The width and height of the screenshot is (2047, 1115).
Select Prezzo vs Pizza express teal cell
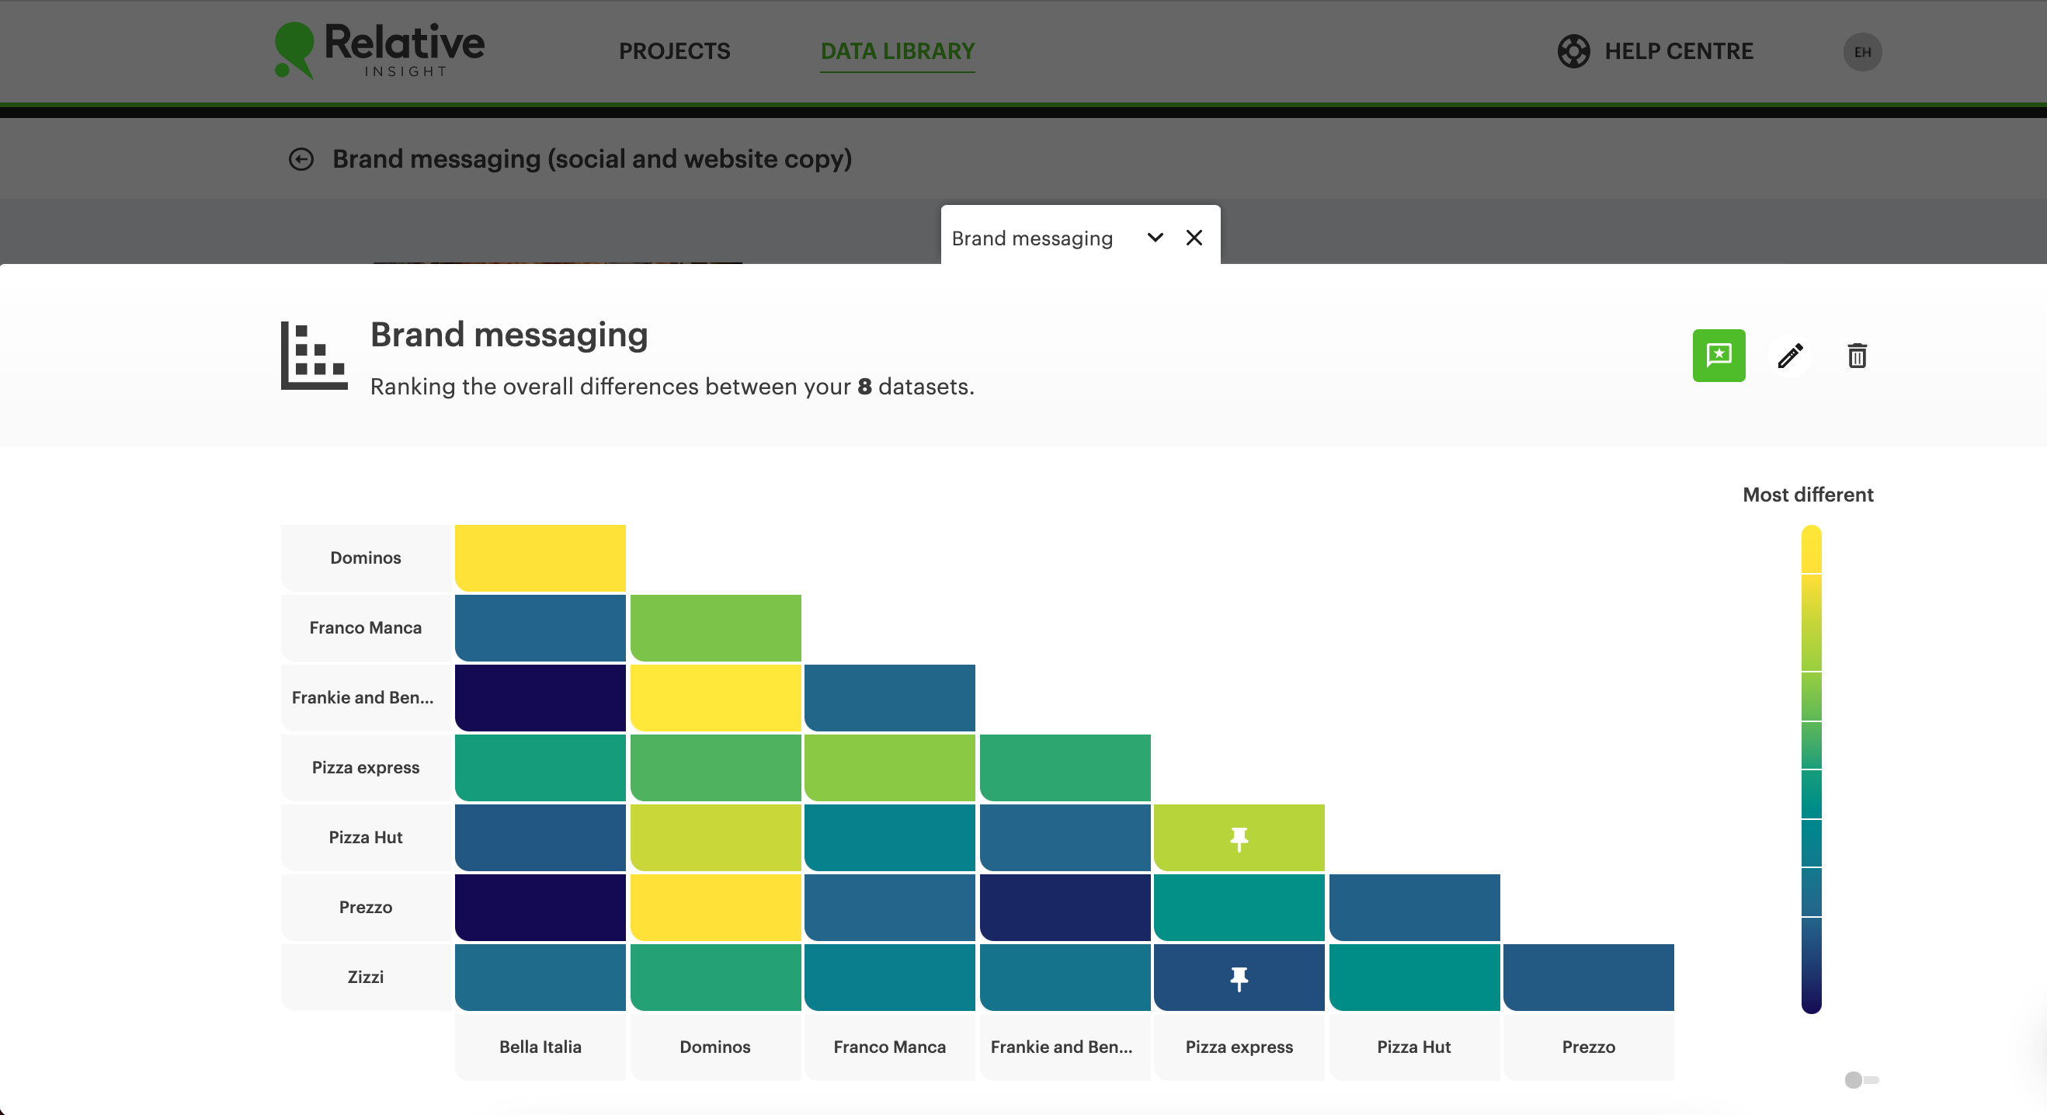pyautogui.click(x=1239, y=908)
